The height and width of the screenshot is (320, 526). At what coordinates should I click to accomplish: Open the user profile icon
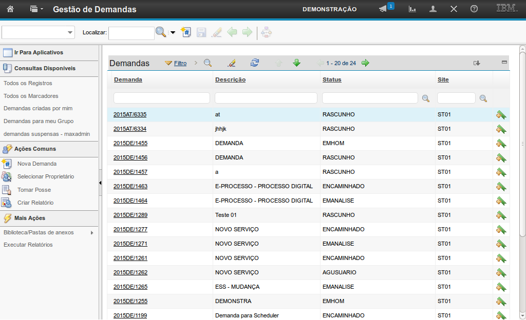pos(433,9)
